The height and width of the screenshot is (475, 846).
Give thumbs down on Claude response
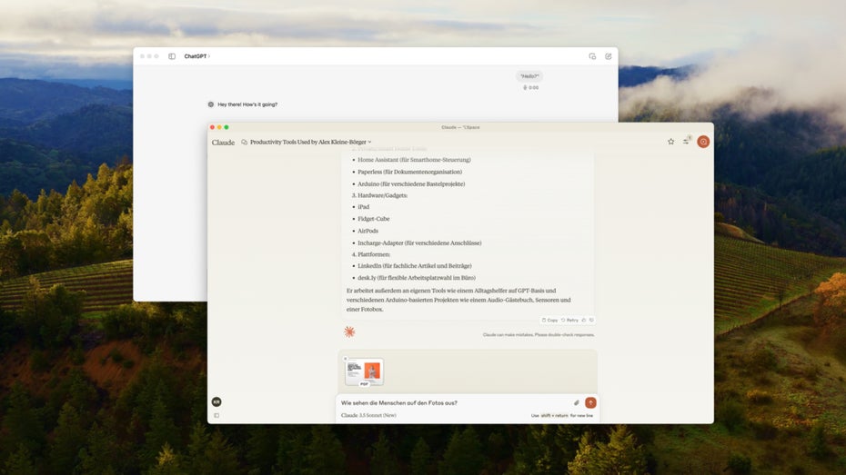click(x=591, y=320)
